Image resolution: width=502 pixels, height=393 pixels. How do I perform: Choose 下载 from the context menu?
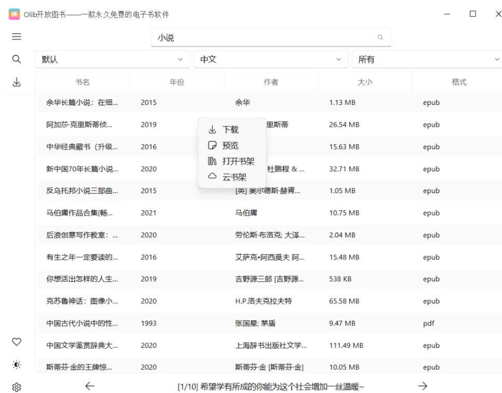tap(230, 130)
